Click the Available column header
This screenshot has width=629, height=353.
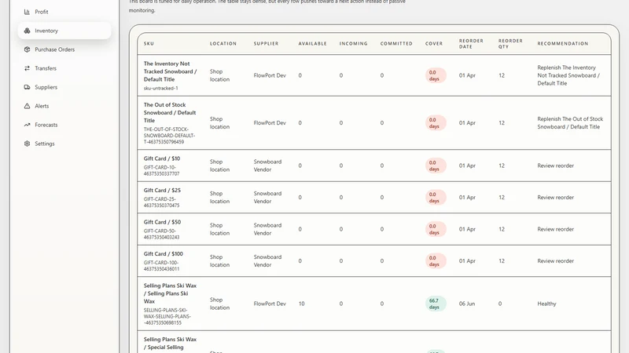312,44
